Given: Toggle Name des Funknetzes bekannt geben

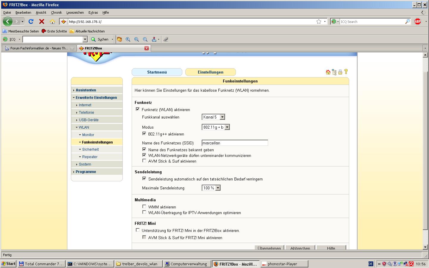Looking at the screenshot, I should [x=144, y=149].
